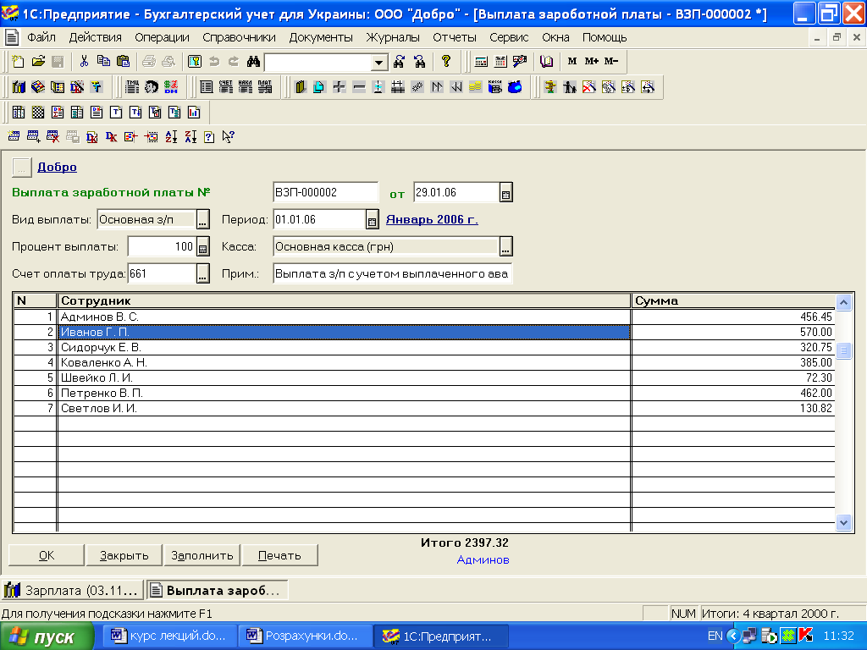
Task: Click the yellow question mark help icon
Action: click(445, 62)
